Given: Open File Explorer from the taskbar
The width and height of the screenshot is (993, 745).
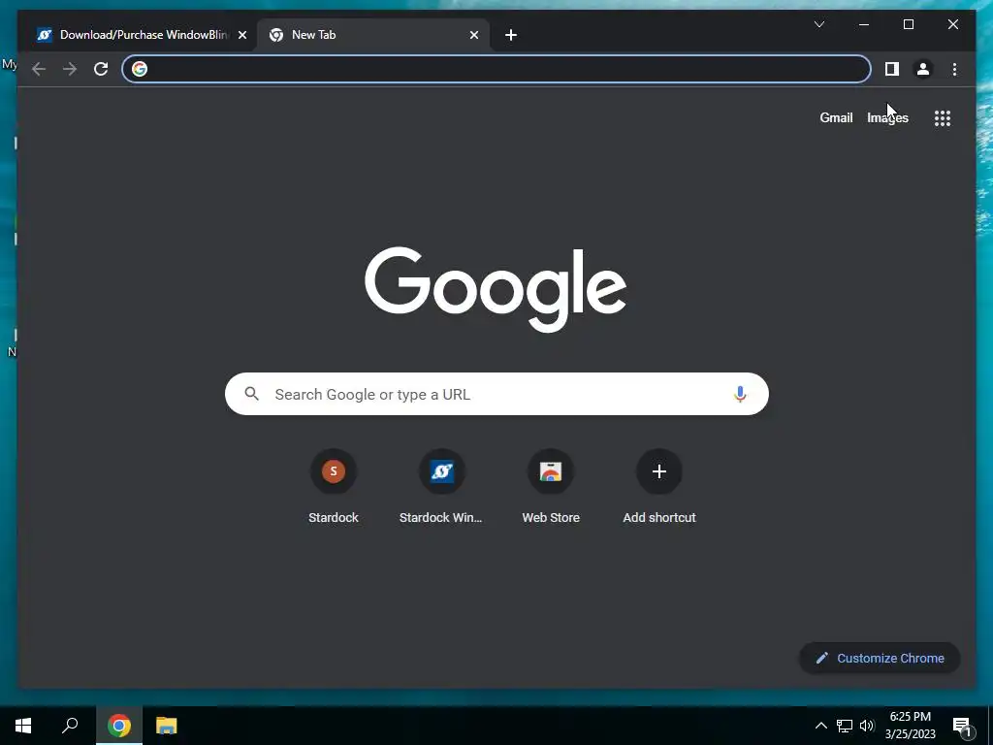Looking at the screenshot, I should point(167,726).
